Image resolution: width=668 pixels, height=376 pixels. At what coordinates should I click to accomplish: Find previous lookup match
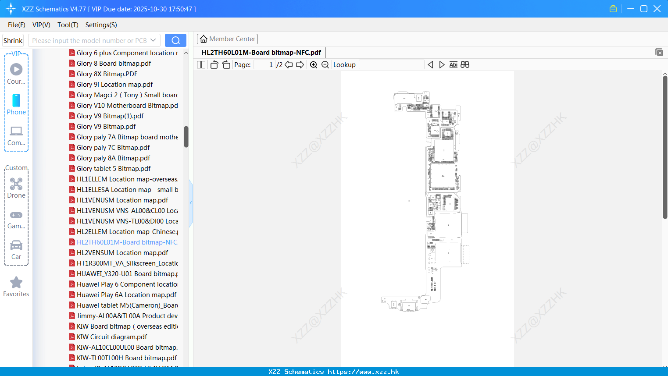click(x=430, y=65)
